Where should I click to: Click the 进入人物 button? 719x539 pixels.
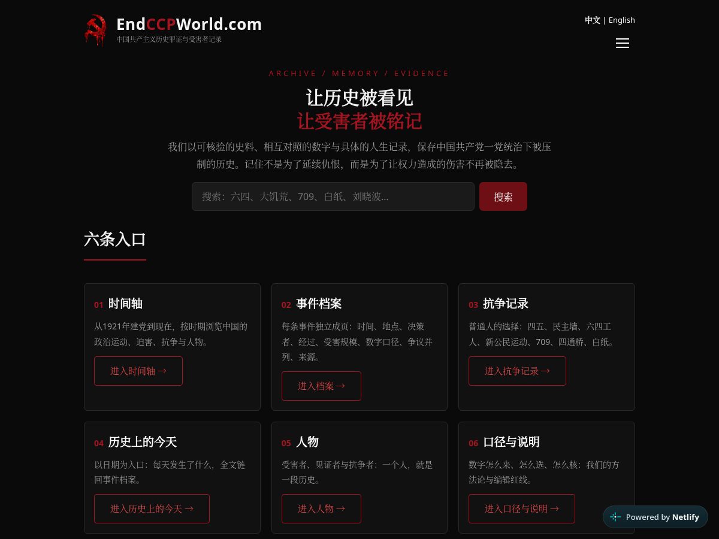321,508
